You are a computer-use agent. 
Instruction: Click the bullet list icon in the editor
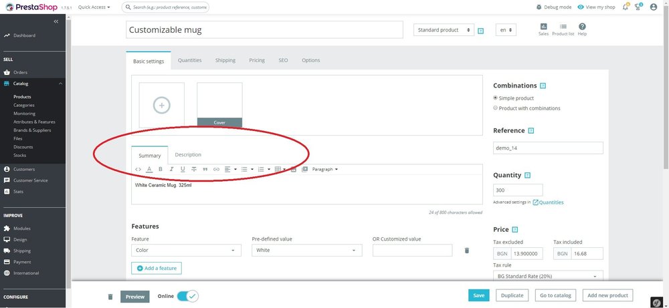click(244, 169)
